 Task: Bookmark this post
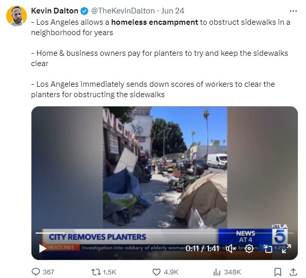tap(278, 272)
